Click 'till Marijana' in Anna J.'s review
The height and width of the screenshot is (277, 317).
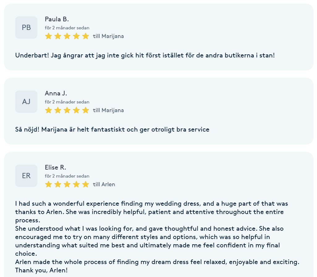(x=108, y=110)
